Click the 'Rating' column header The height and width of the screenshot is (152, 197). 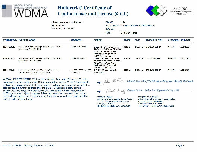pos(98,40)
